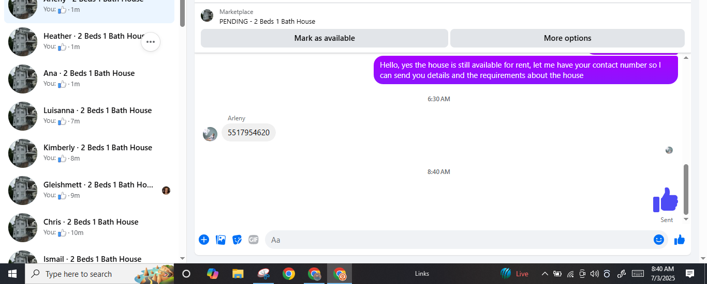Open the first Chrome taskbar icon
Image resolution: width=707 pixels, height=284 pixels.
pos(289,274)
